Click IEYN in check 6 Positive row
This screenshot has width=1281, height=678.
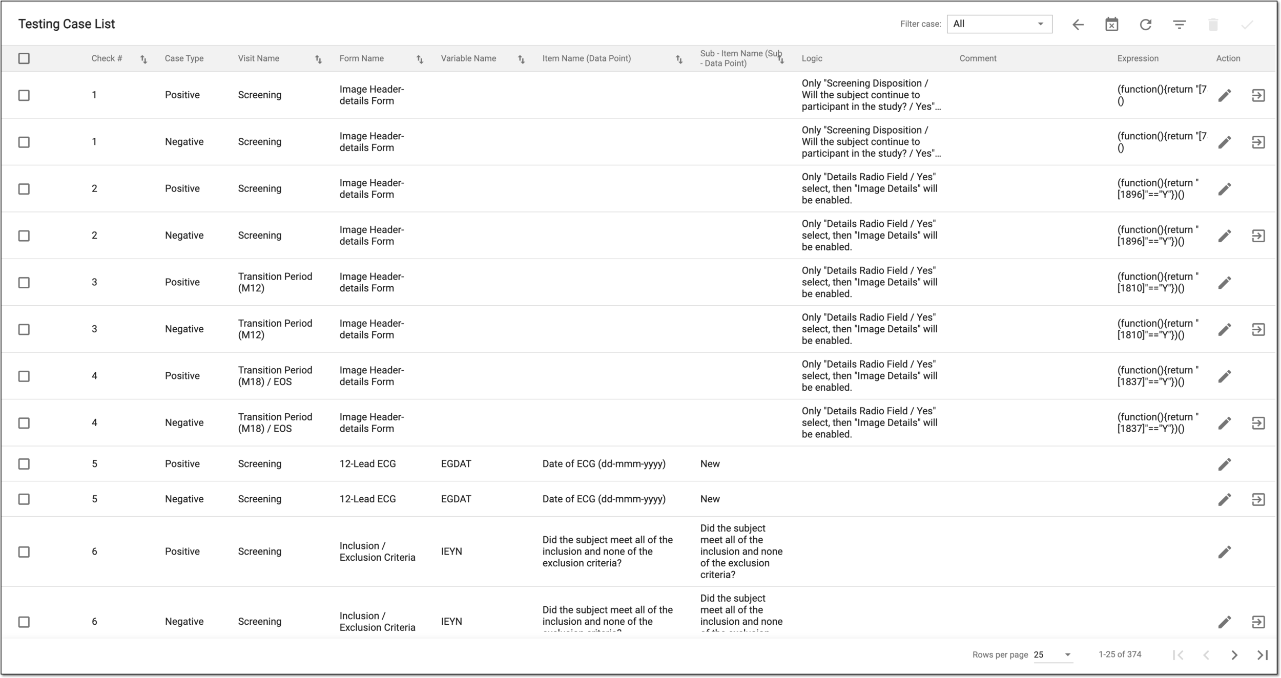(x=451, y=552)
